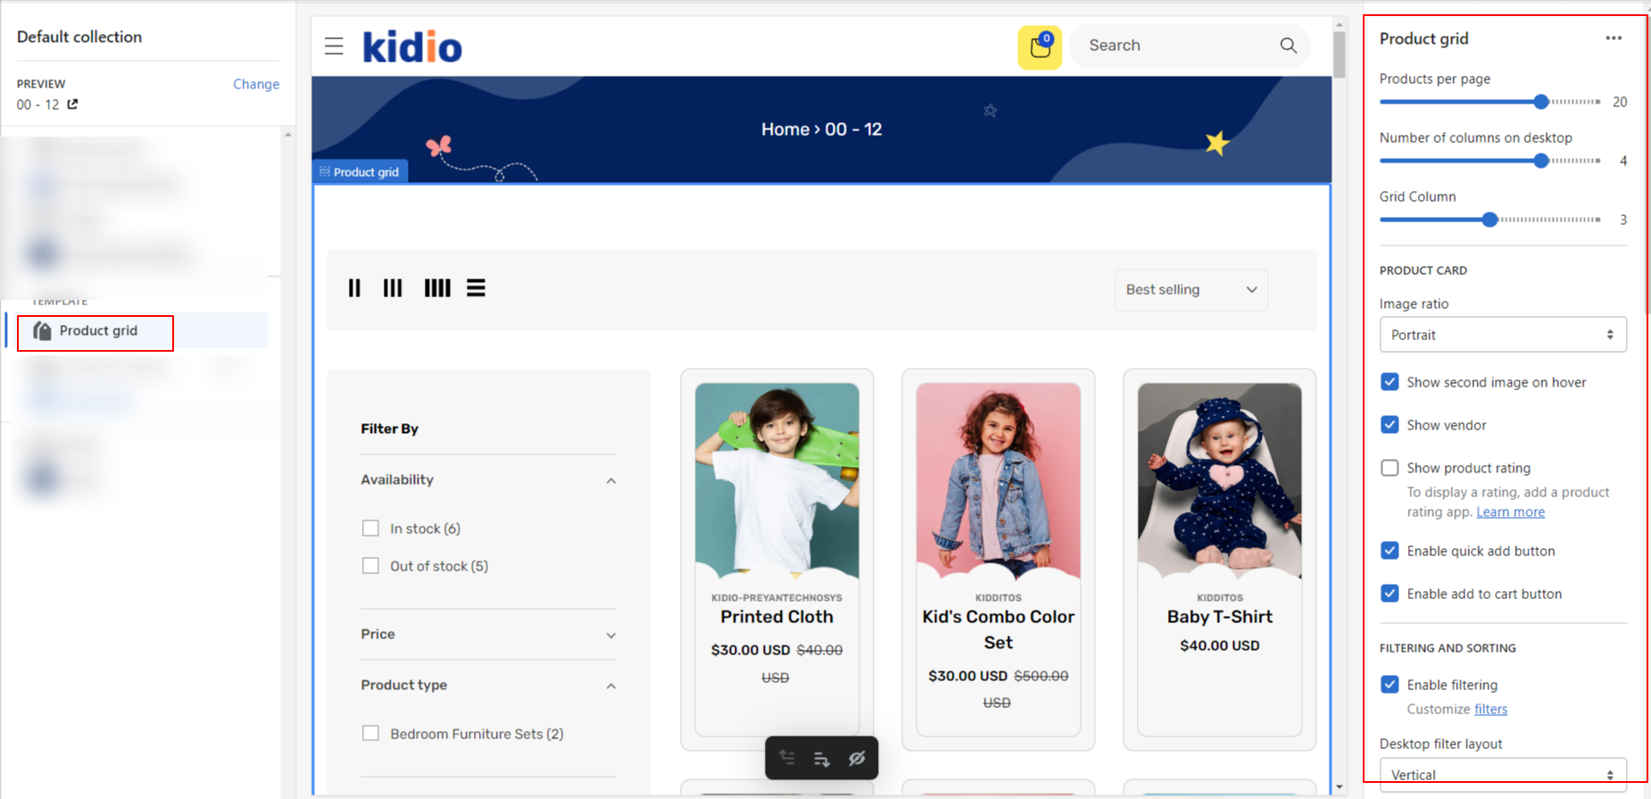Open the shopping cart icon
The image size is (1651, 799).
[x=1040, y=47]
